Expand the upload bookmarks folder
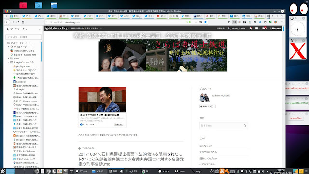 click(x=9, y=58)
